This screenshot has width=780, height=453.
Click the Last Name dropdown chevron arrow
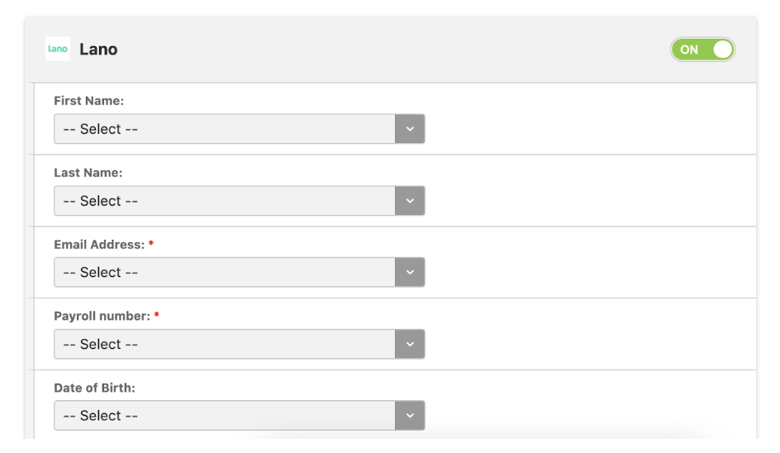(410, 201)
